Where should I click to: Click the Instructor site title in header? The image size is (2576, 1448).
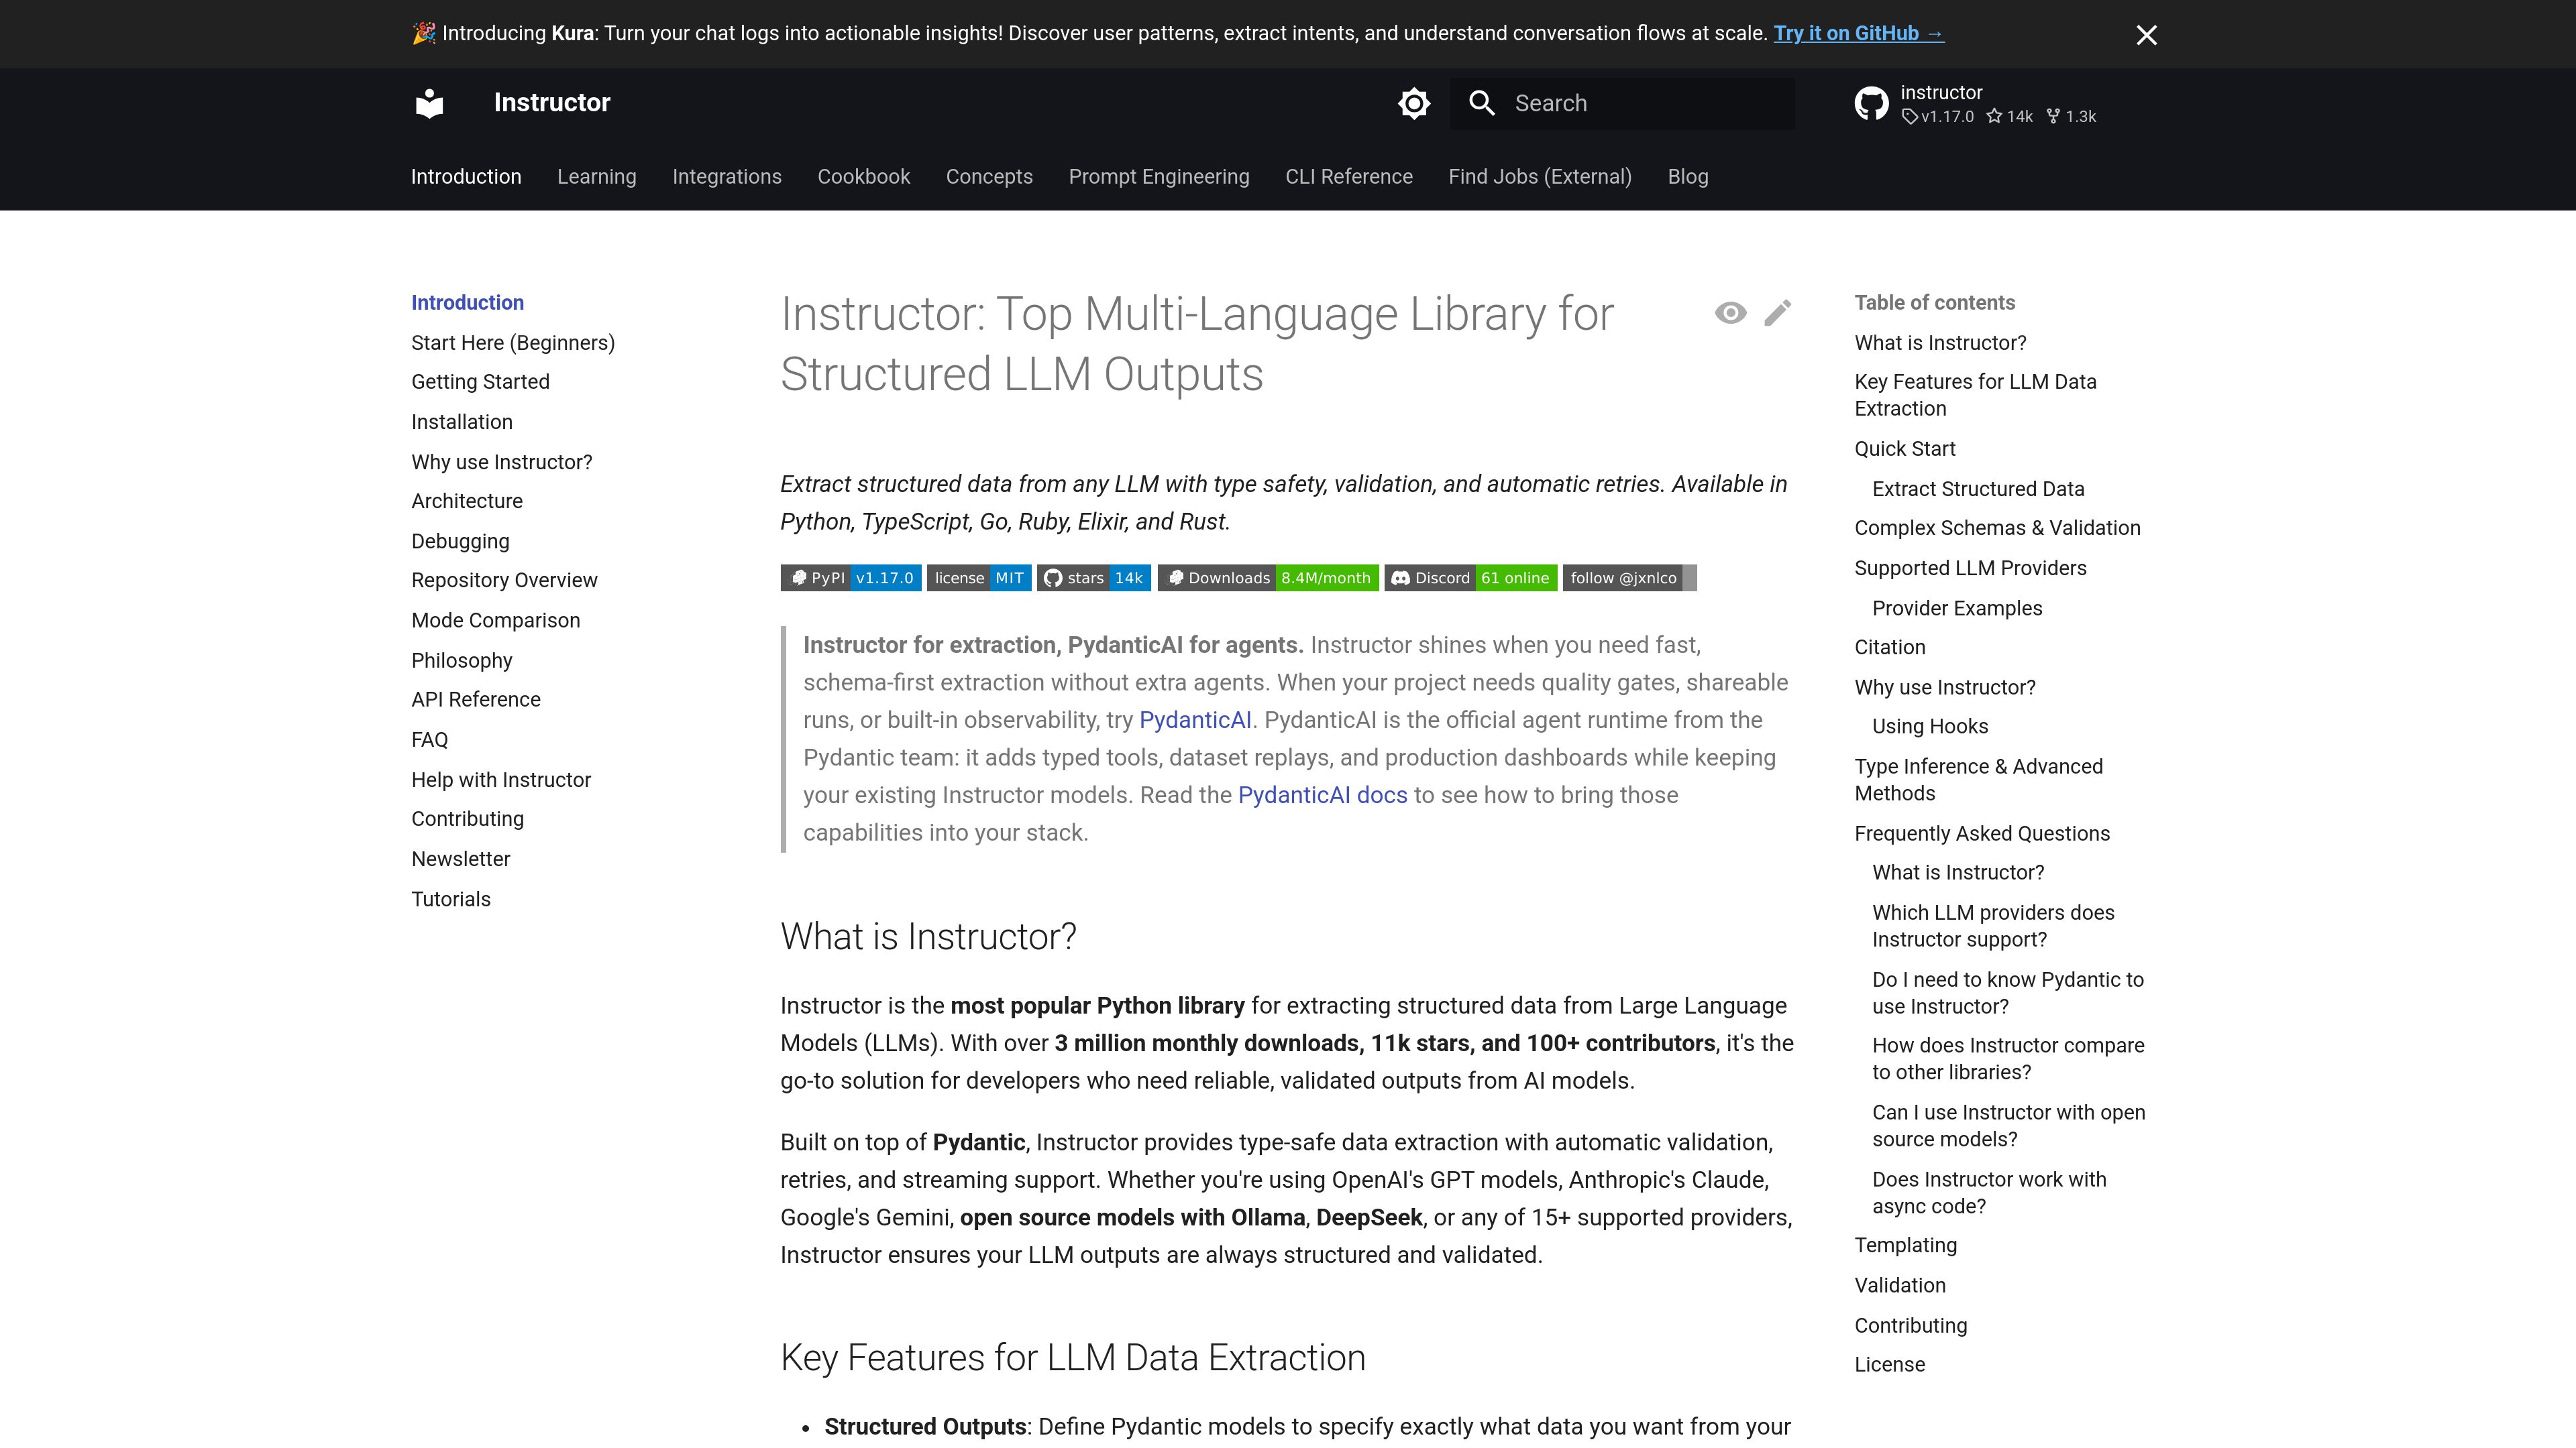(552, 103)
